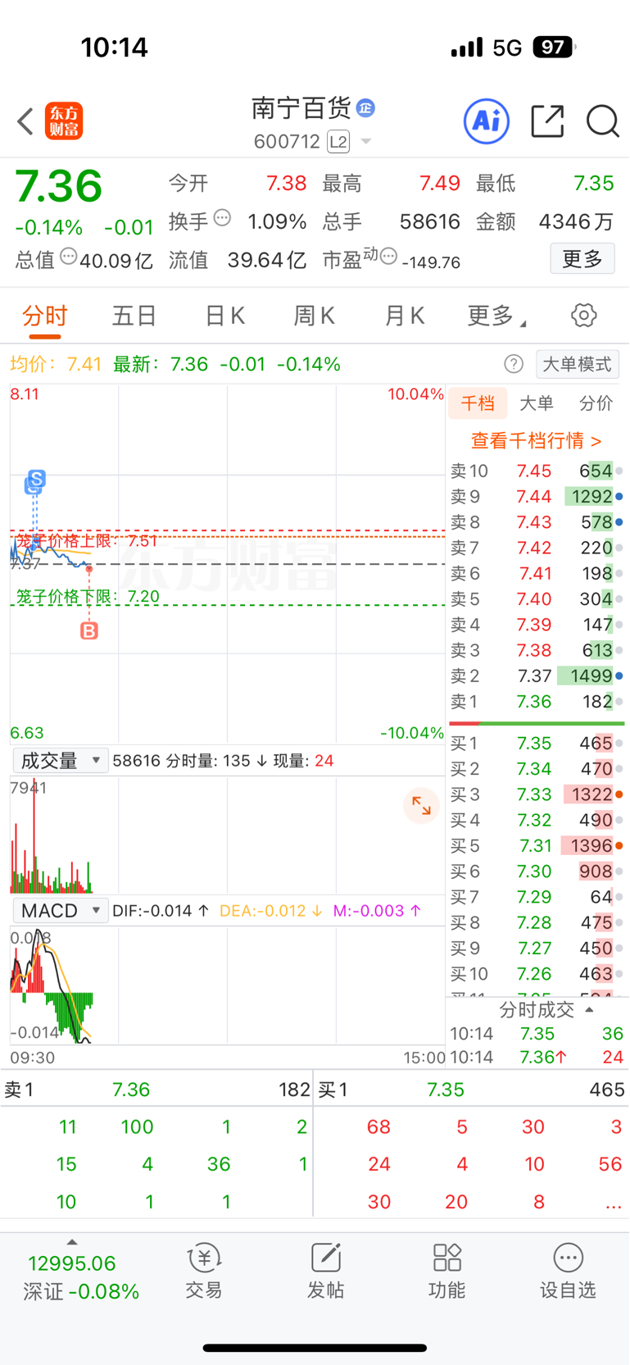Switch to the 月K tab

tap(404, 316)
